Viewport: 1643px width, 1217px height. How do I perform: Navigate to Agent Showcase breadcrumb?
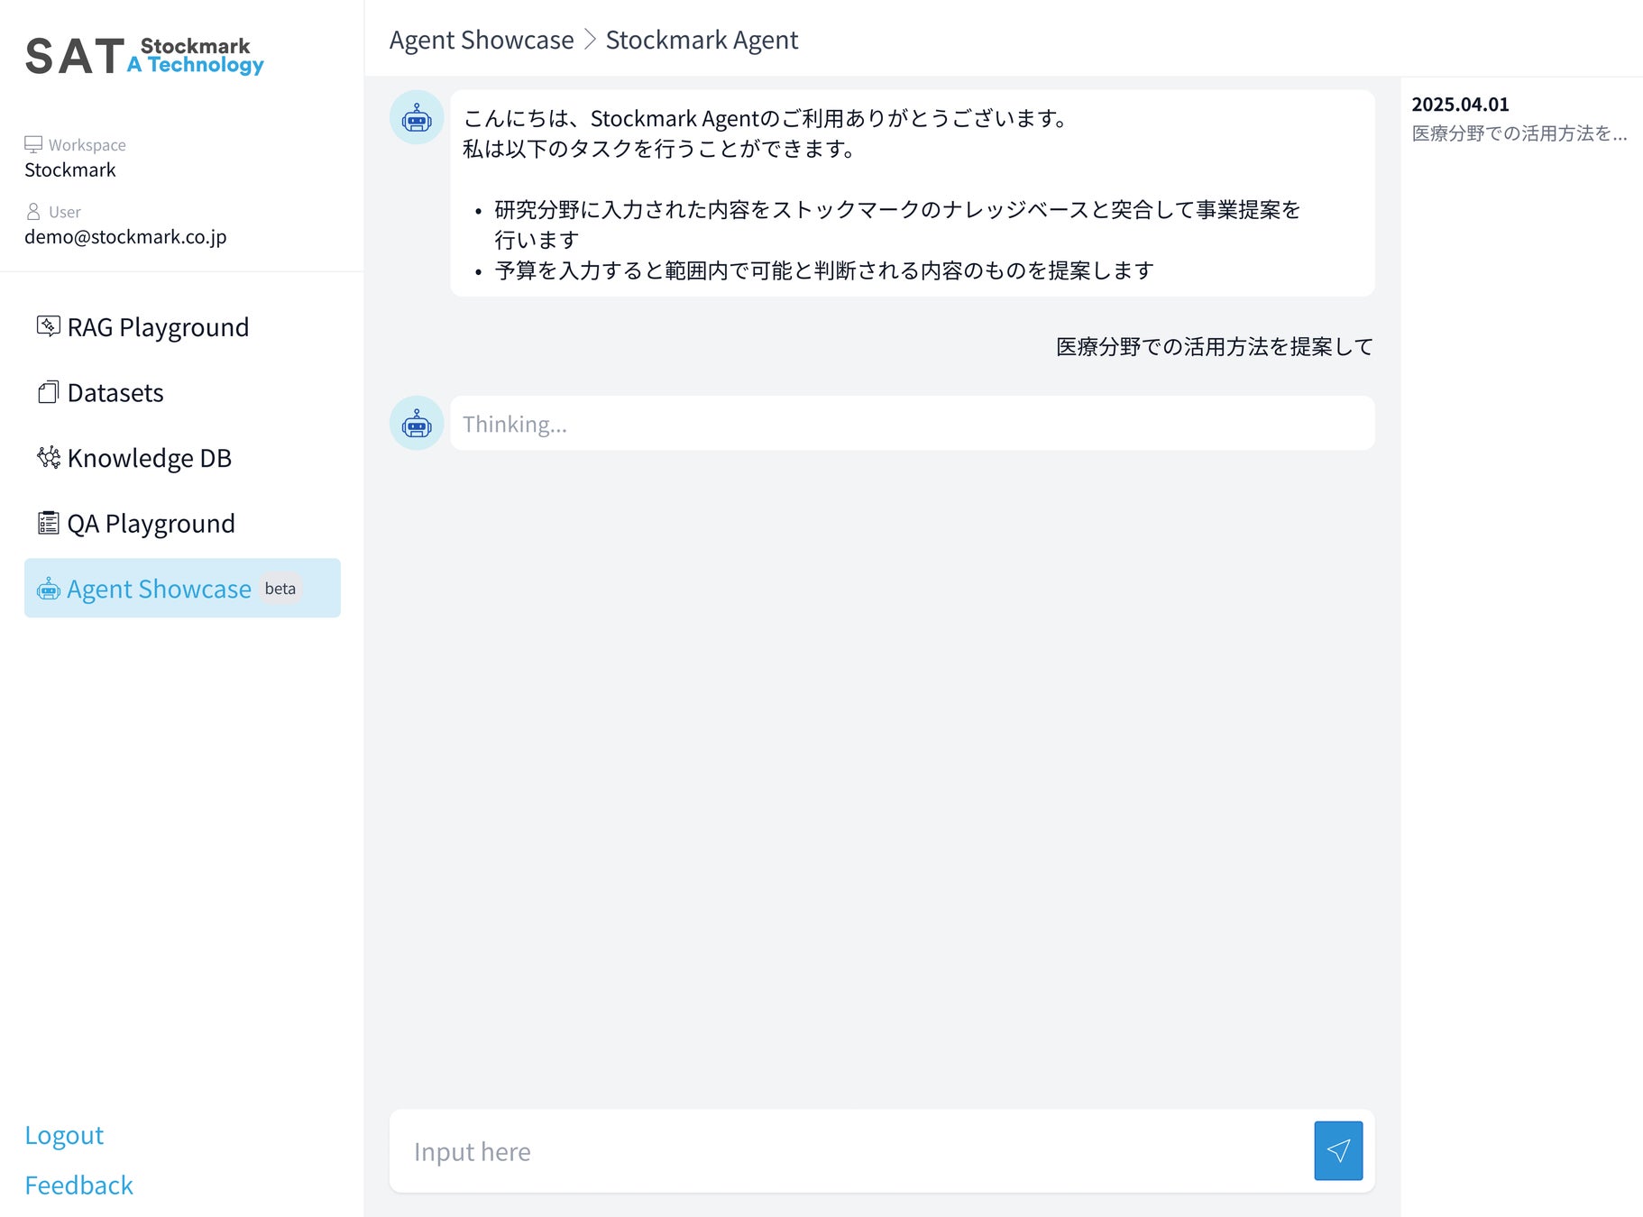[x=482, y=40]
